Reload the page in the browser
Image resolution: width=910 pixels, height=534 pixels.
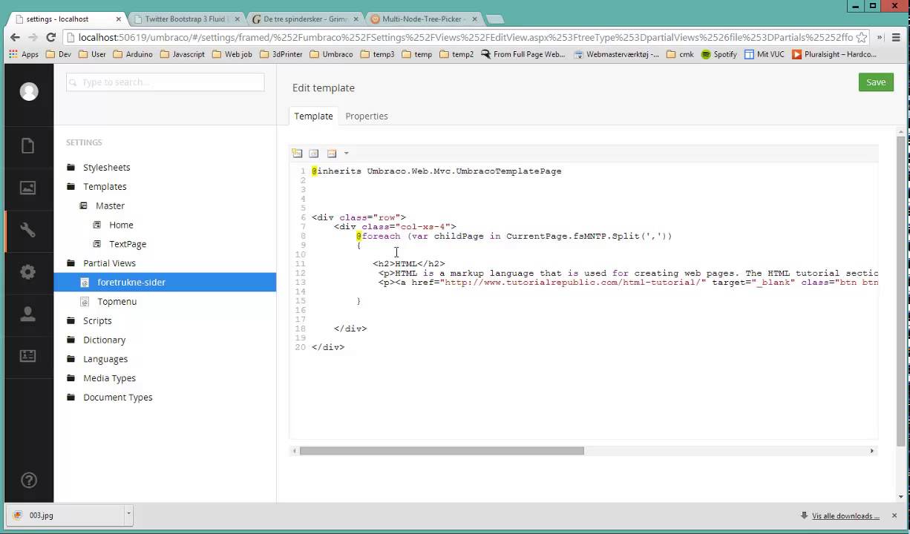click(x=50, y=37)
